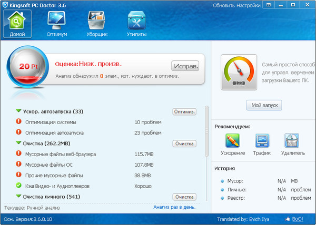Open the Утилиты tools icon
Viewport: 316px width, 225px height.
point(136,22)
